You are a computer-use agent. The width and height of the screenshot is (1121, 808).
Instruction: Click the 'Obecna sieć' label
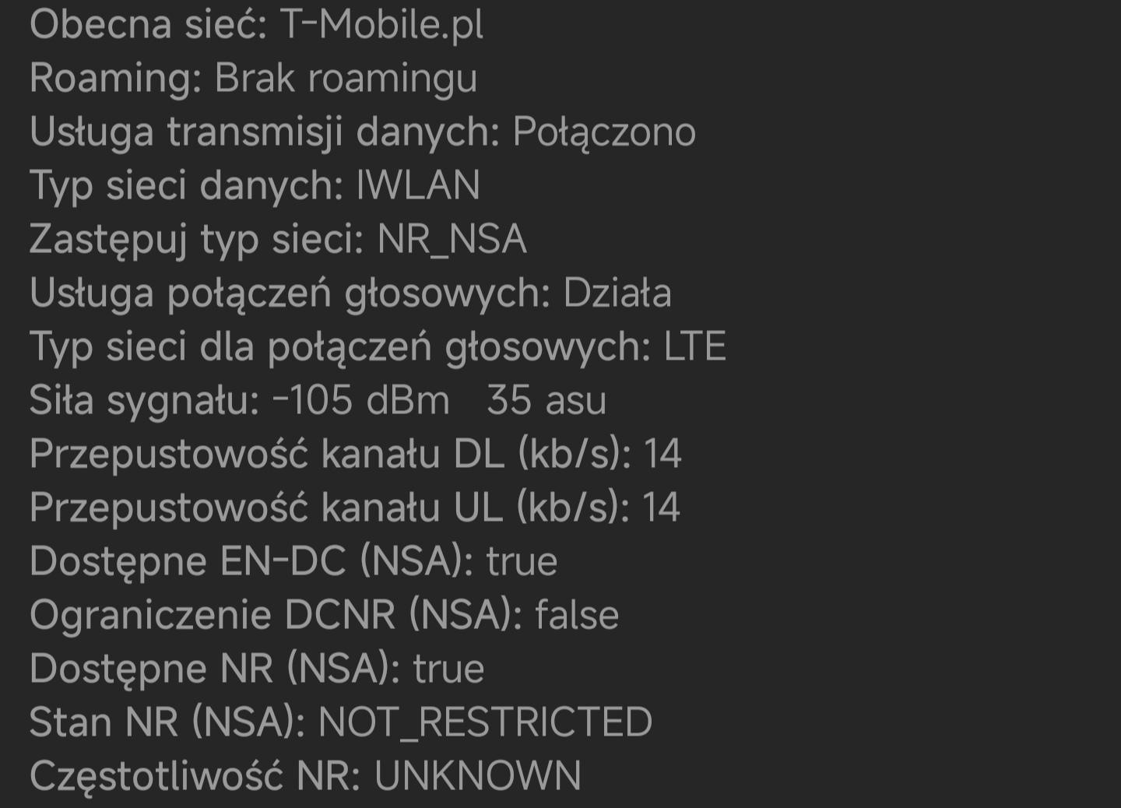(x=148, y=25)
